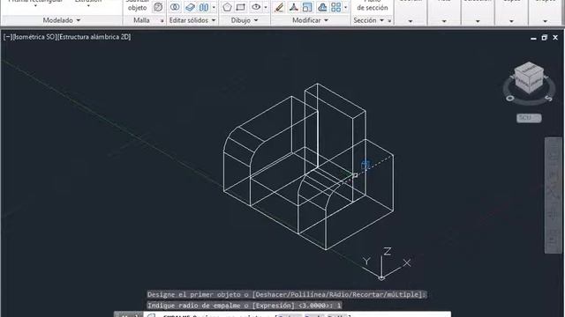
Task: Open dropdown beside the twin-bars solid-editing icon
Action: tap(214, 7)
